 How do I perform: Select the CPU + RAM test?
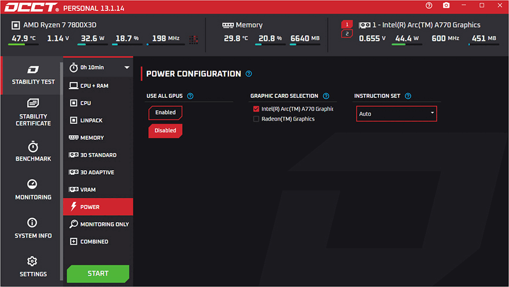pyautogui.click(x=98, y=86)
